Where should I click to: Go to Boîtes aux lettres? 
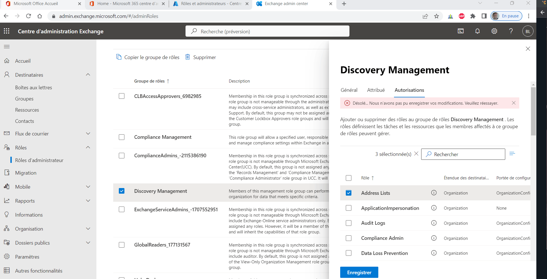pos(34,88)
